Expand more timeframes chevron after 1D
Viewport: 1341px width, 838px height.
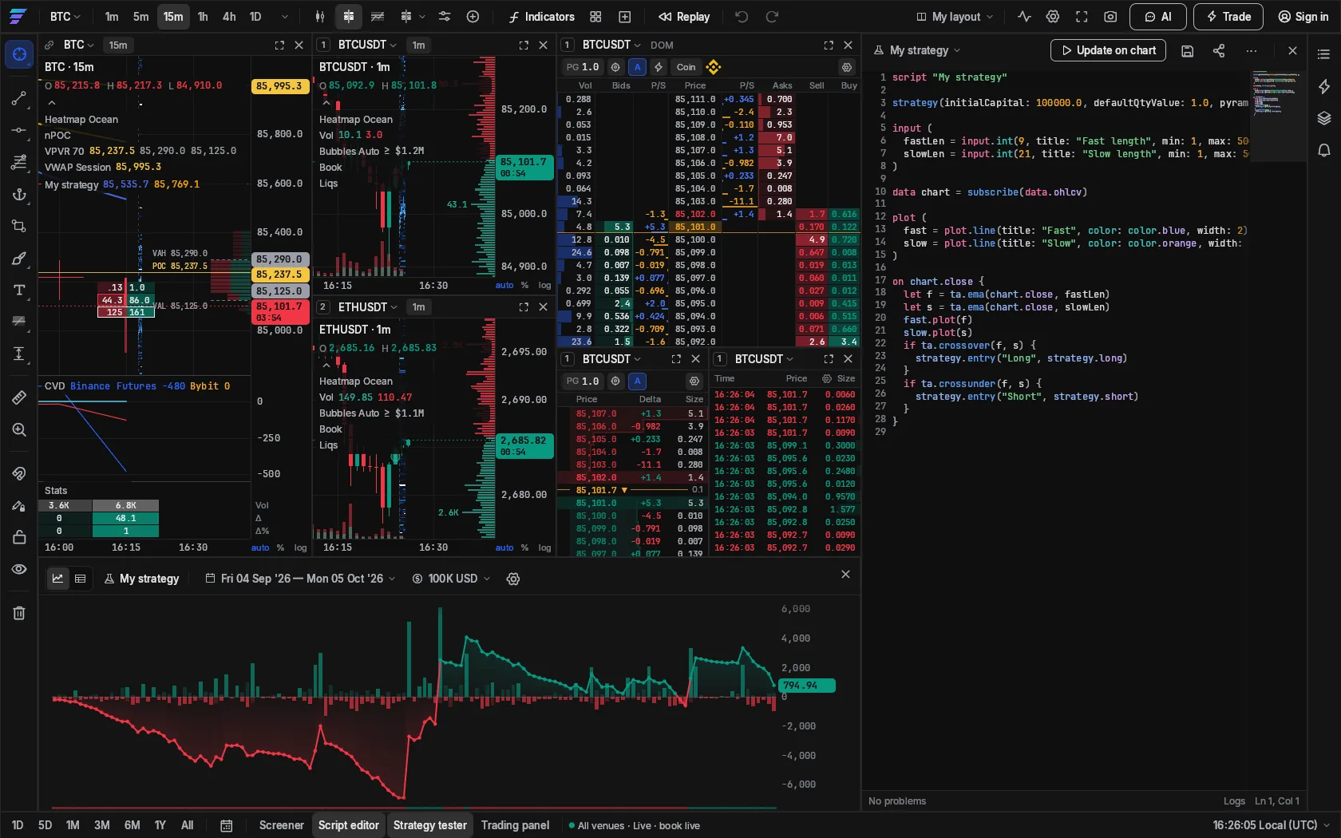tap(284, 17)
